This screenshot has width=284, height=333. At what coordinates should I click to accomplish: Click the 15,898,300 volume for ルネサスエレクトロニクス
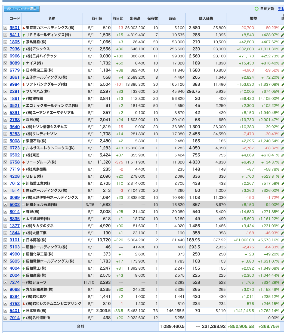coord(135,148)
